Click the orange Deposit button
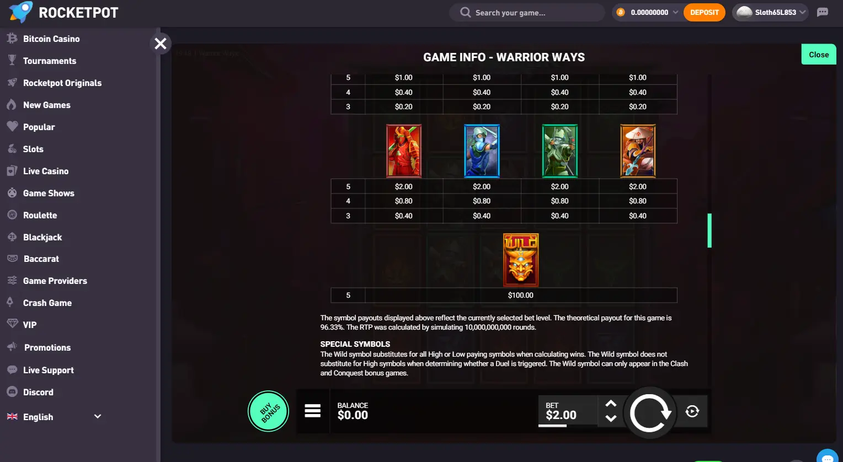The width and height of the screenshot is (843, 462). (705, 12)
